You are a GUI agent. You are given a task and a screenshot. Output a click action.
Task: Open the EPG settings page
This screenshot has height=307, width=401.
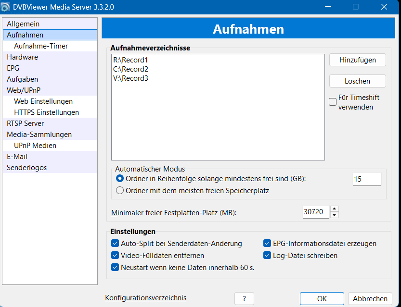[50, 68]
